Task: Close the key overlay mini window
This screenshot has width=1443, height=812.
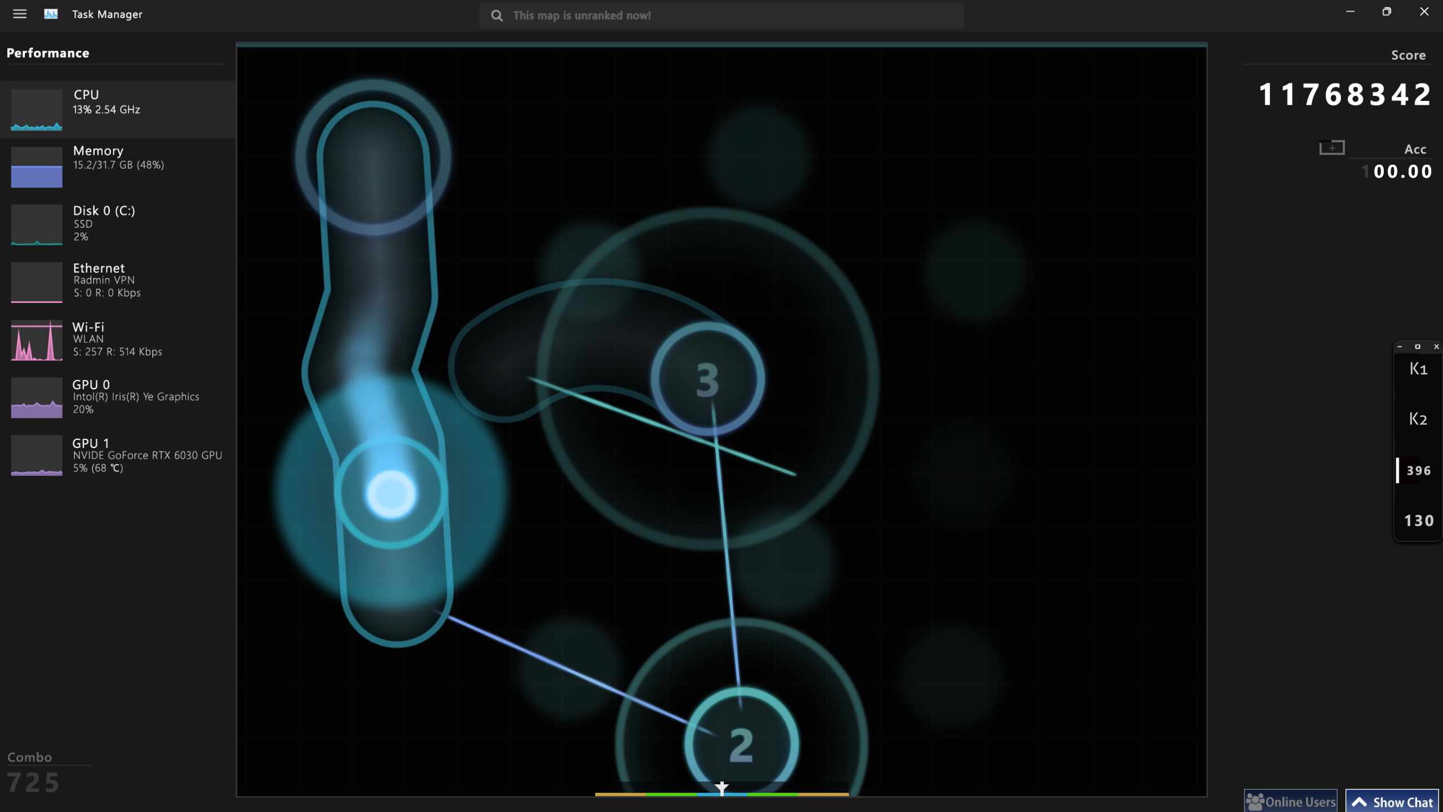Action: (x=1436, y=347)
